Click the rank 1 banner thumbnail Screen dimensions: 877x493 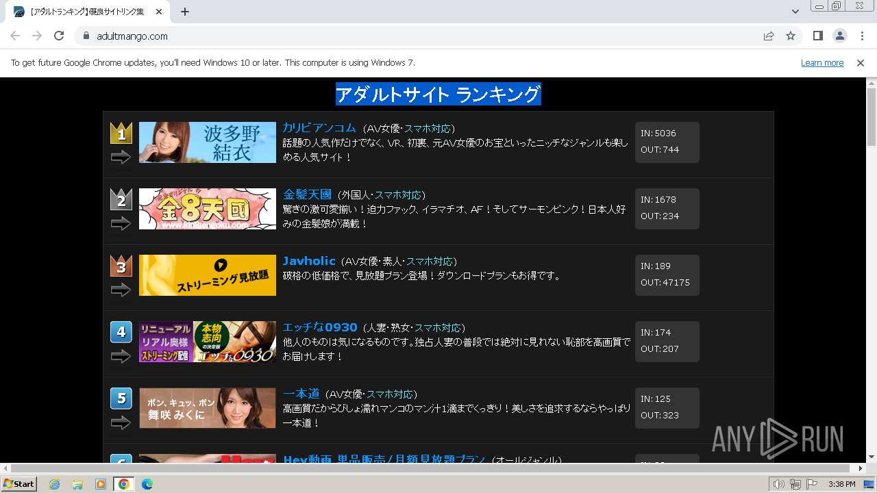pos(208,142)
